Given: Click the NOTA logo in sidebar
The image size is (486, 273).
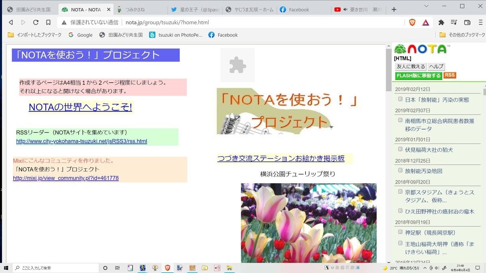Looking at the screenshot, I should pyautogui.click(x=421, y=49).
